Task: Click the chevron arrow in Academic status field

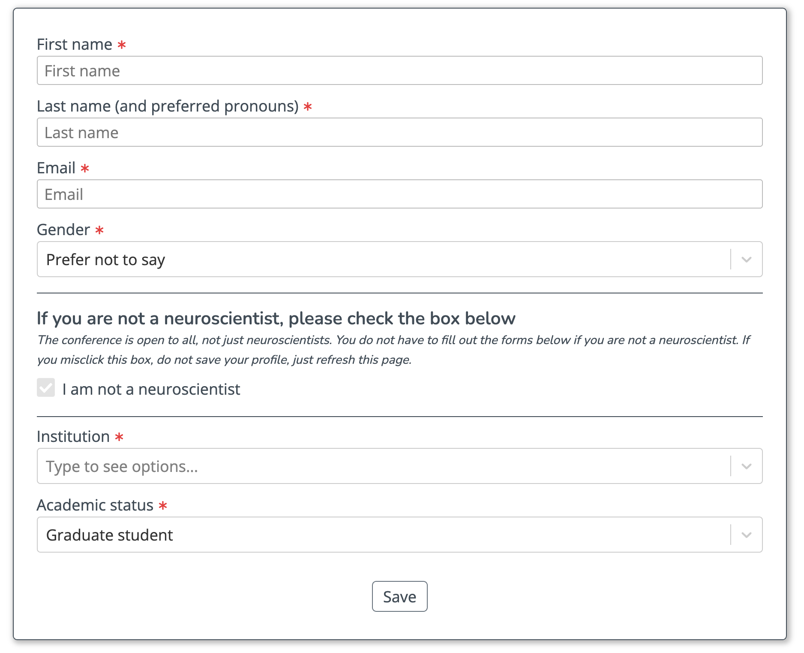Action: click(x=746, y=535)
